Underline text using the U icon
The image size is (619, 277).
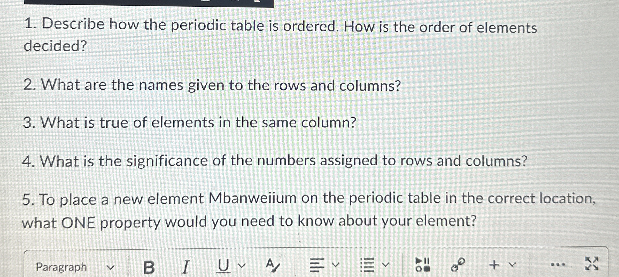[223, 266]
